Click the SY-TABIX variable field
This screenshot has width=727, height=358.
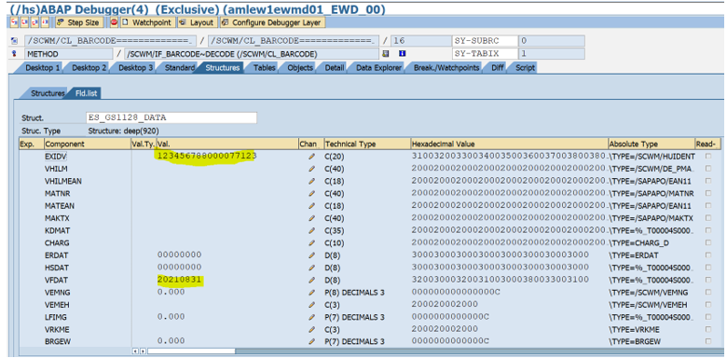pos(485,54)
